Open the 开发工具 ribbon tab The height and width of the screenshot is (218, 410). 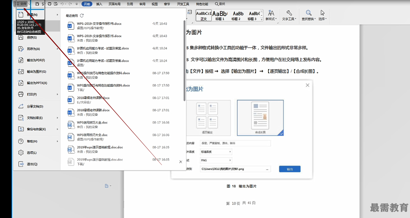183,4
